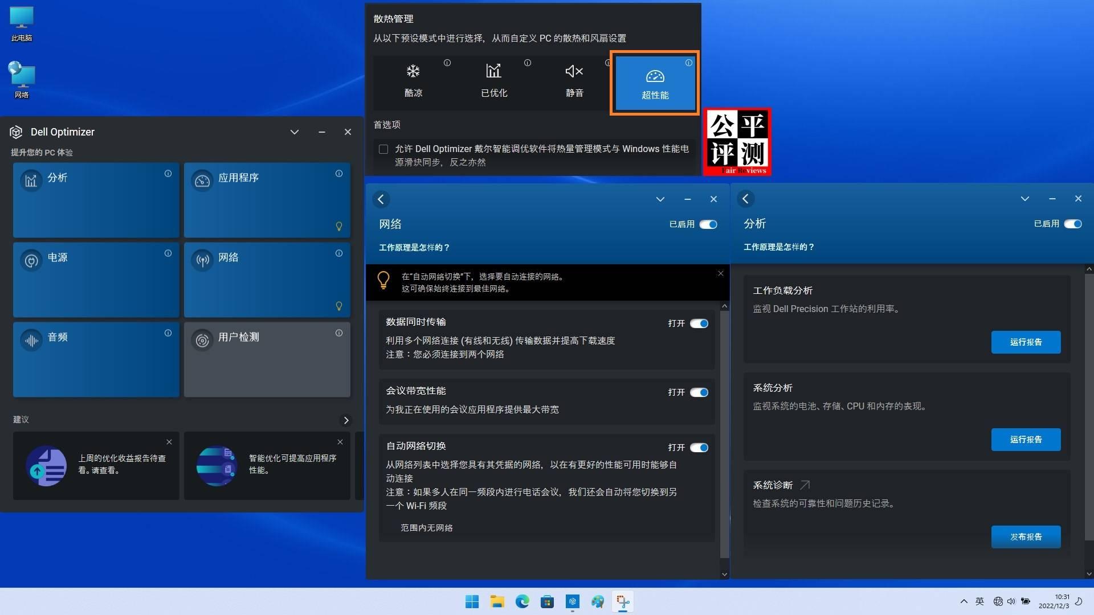1094x615 pixels.
Task: Click the 英 input language indicator
Action: click(979, 601)
